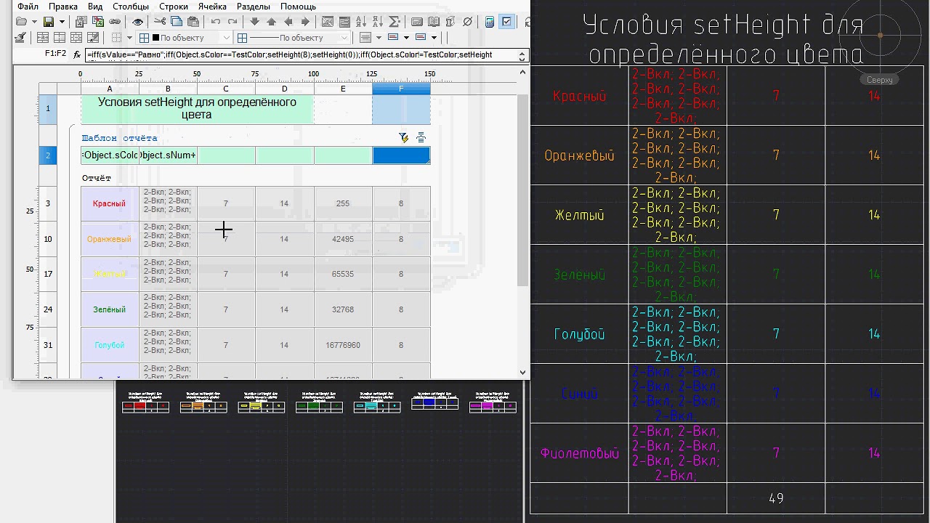Click the Redo arrow icon
This screenshot has width=930, height=523.
(x=232, y=22)
